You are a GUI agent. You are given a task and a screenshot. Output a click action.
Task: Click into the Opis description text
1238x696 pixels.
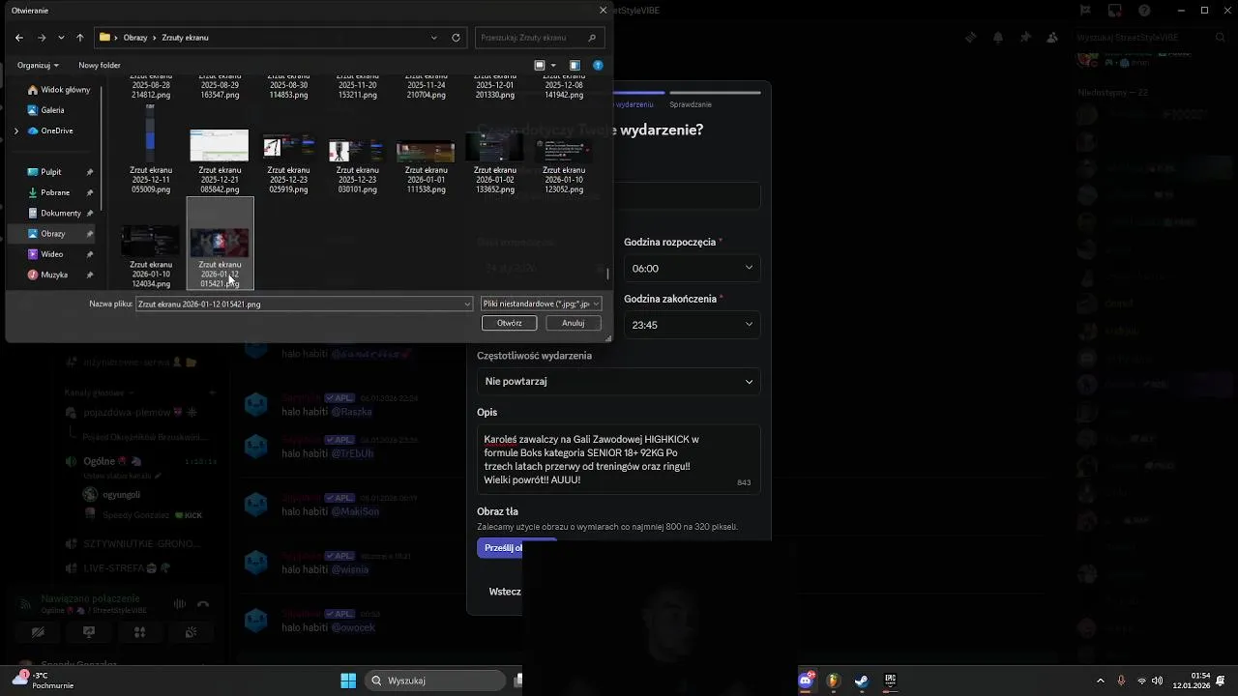[x=619, y=459]
